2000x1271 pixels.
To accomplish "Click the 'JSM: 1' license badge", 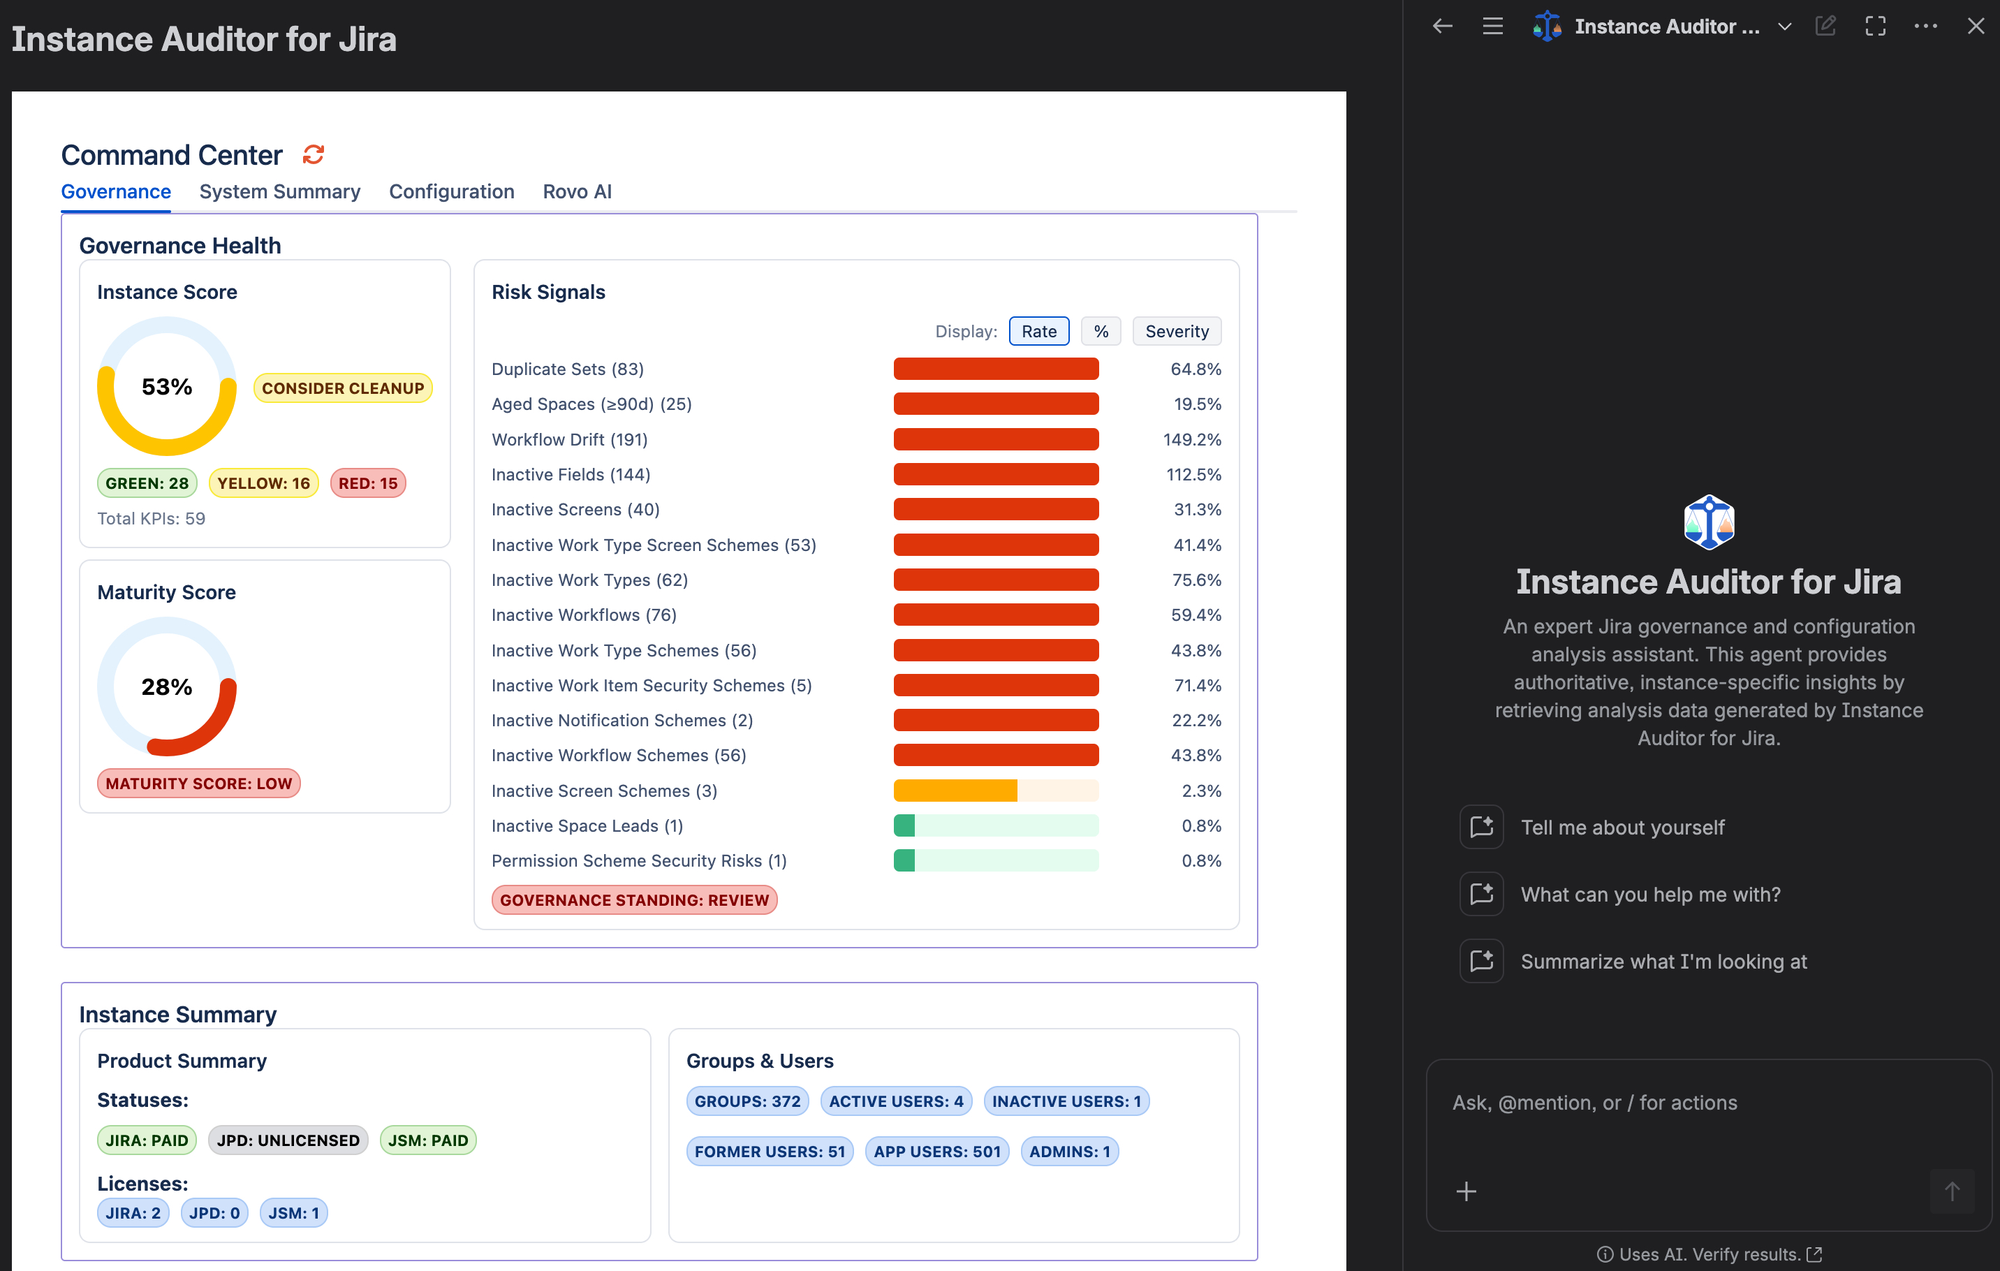I will [x=294, y=1213].
